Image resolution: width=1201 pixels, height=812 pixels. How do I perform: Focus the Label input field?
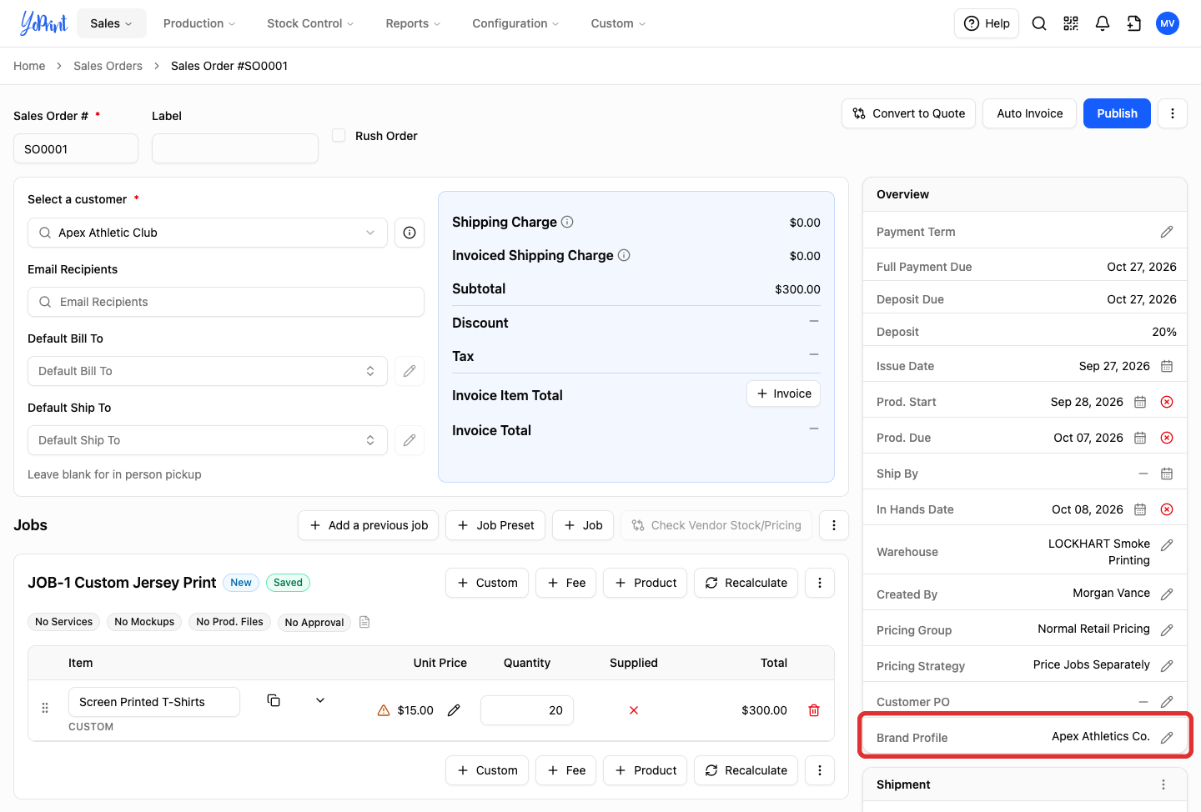235,148
